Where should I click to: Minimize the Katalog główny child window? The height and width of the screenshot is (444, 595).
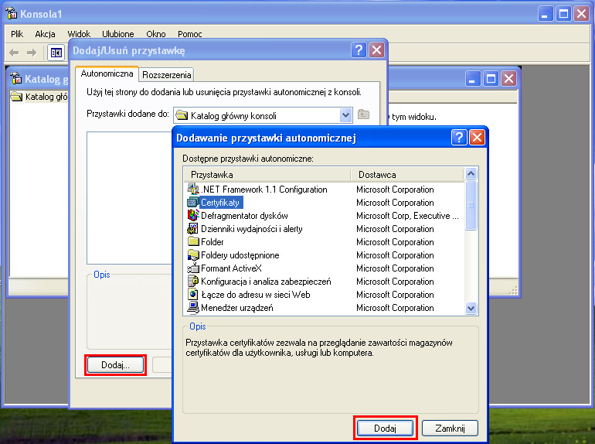pos(473,79)
